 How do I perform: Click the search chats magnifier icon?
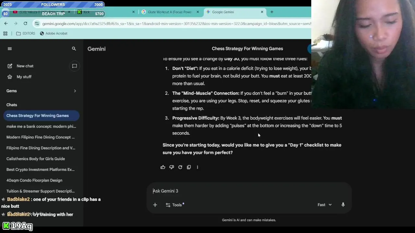[74, 49]
